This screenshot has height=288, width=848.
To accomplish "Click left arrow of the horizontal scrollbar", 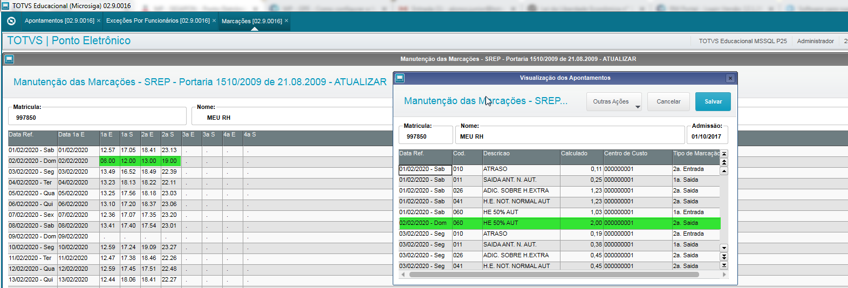I will tap(403, 275).
